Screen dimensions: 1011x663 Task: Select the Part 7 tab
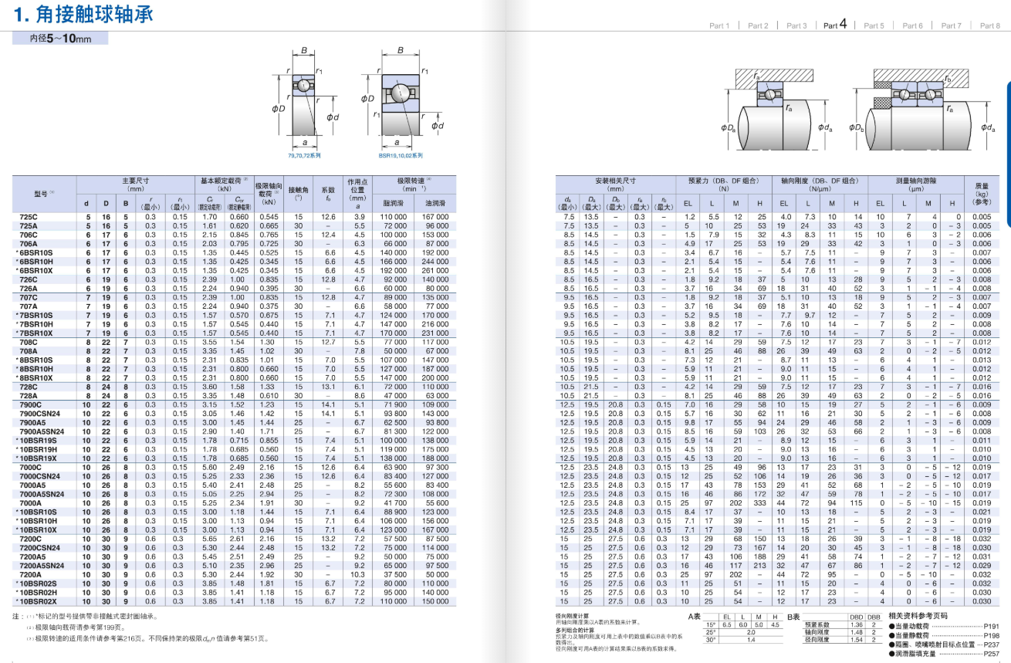click(951, 25)
